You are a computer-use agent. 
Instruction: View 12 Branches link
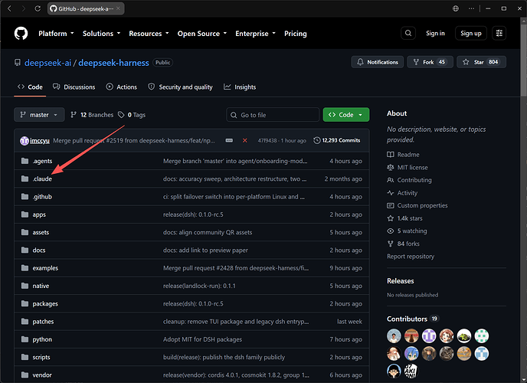[92, 115]
